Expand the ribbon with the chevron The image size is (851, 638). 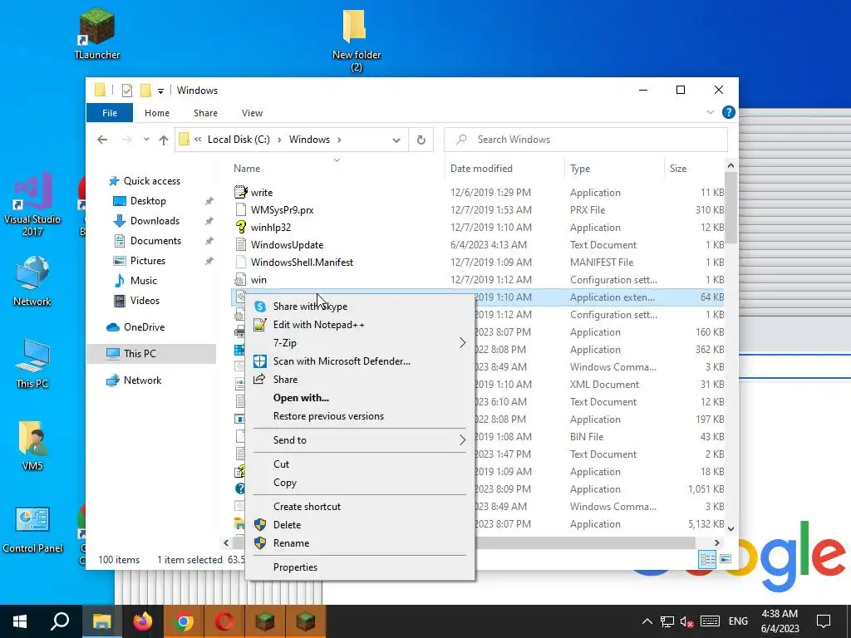click(711, 112)
